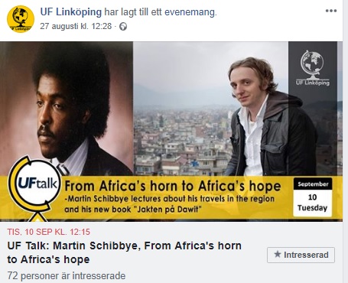Viewport: 348px width, 283px height.
Task: Click the September 10 Tuesday calendar badge
Action: [313, 197]
